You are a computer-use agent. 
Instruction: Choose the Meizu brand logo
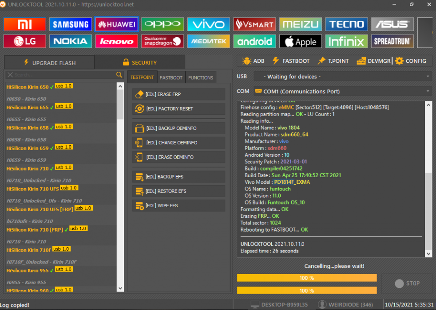[x=300, y=24]
